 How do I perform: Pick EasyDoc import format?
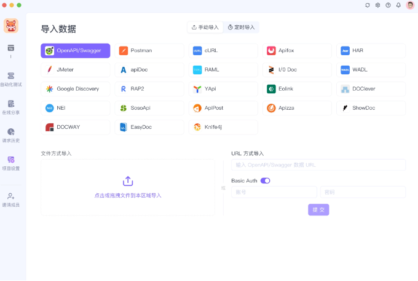(149, 127)
